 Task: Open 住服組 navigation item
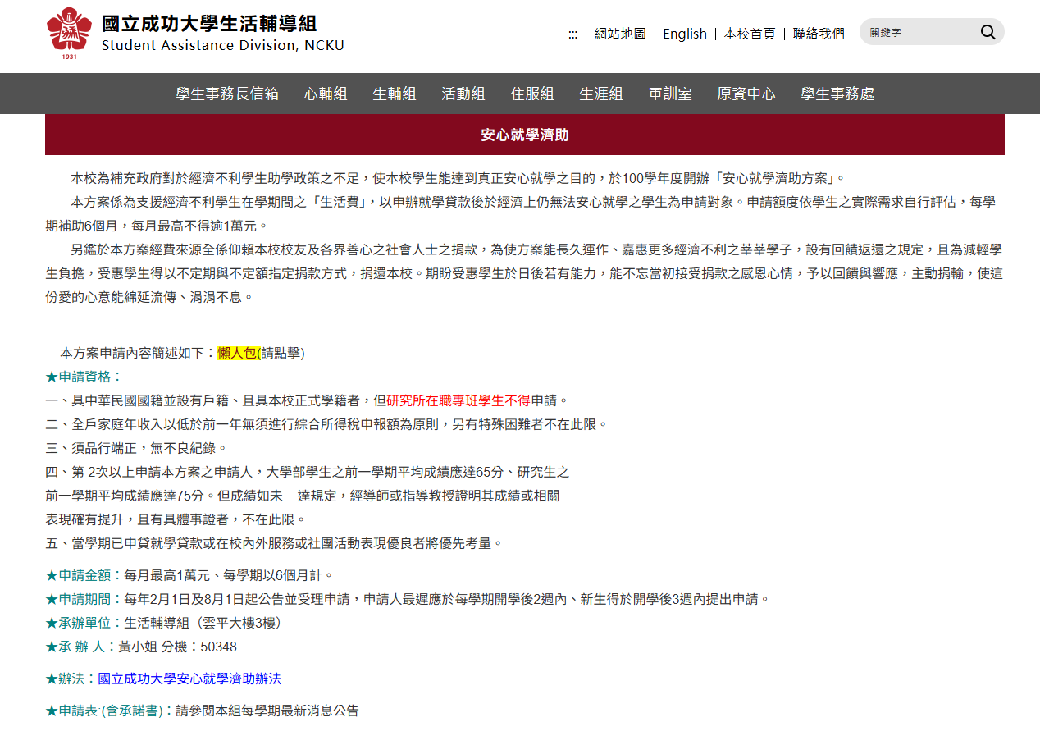point(532,94)
